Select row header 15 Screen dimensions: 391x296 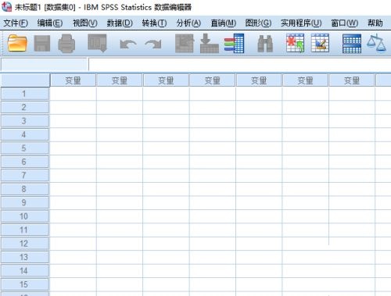(x=25, y=284)
